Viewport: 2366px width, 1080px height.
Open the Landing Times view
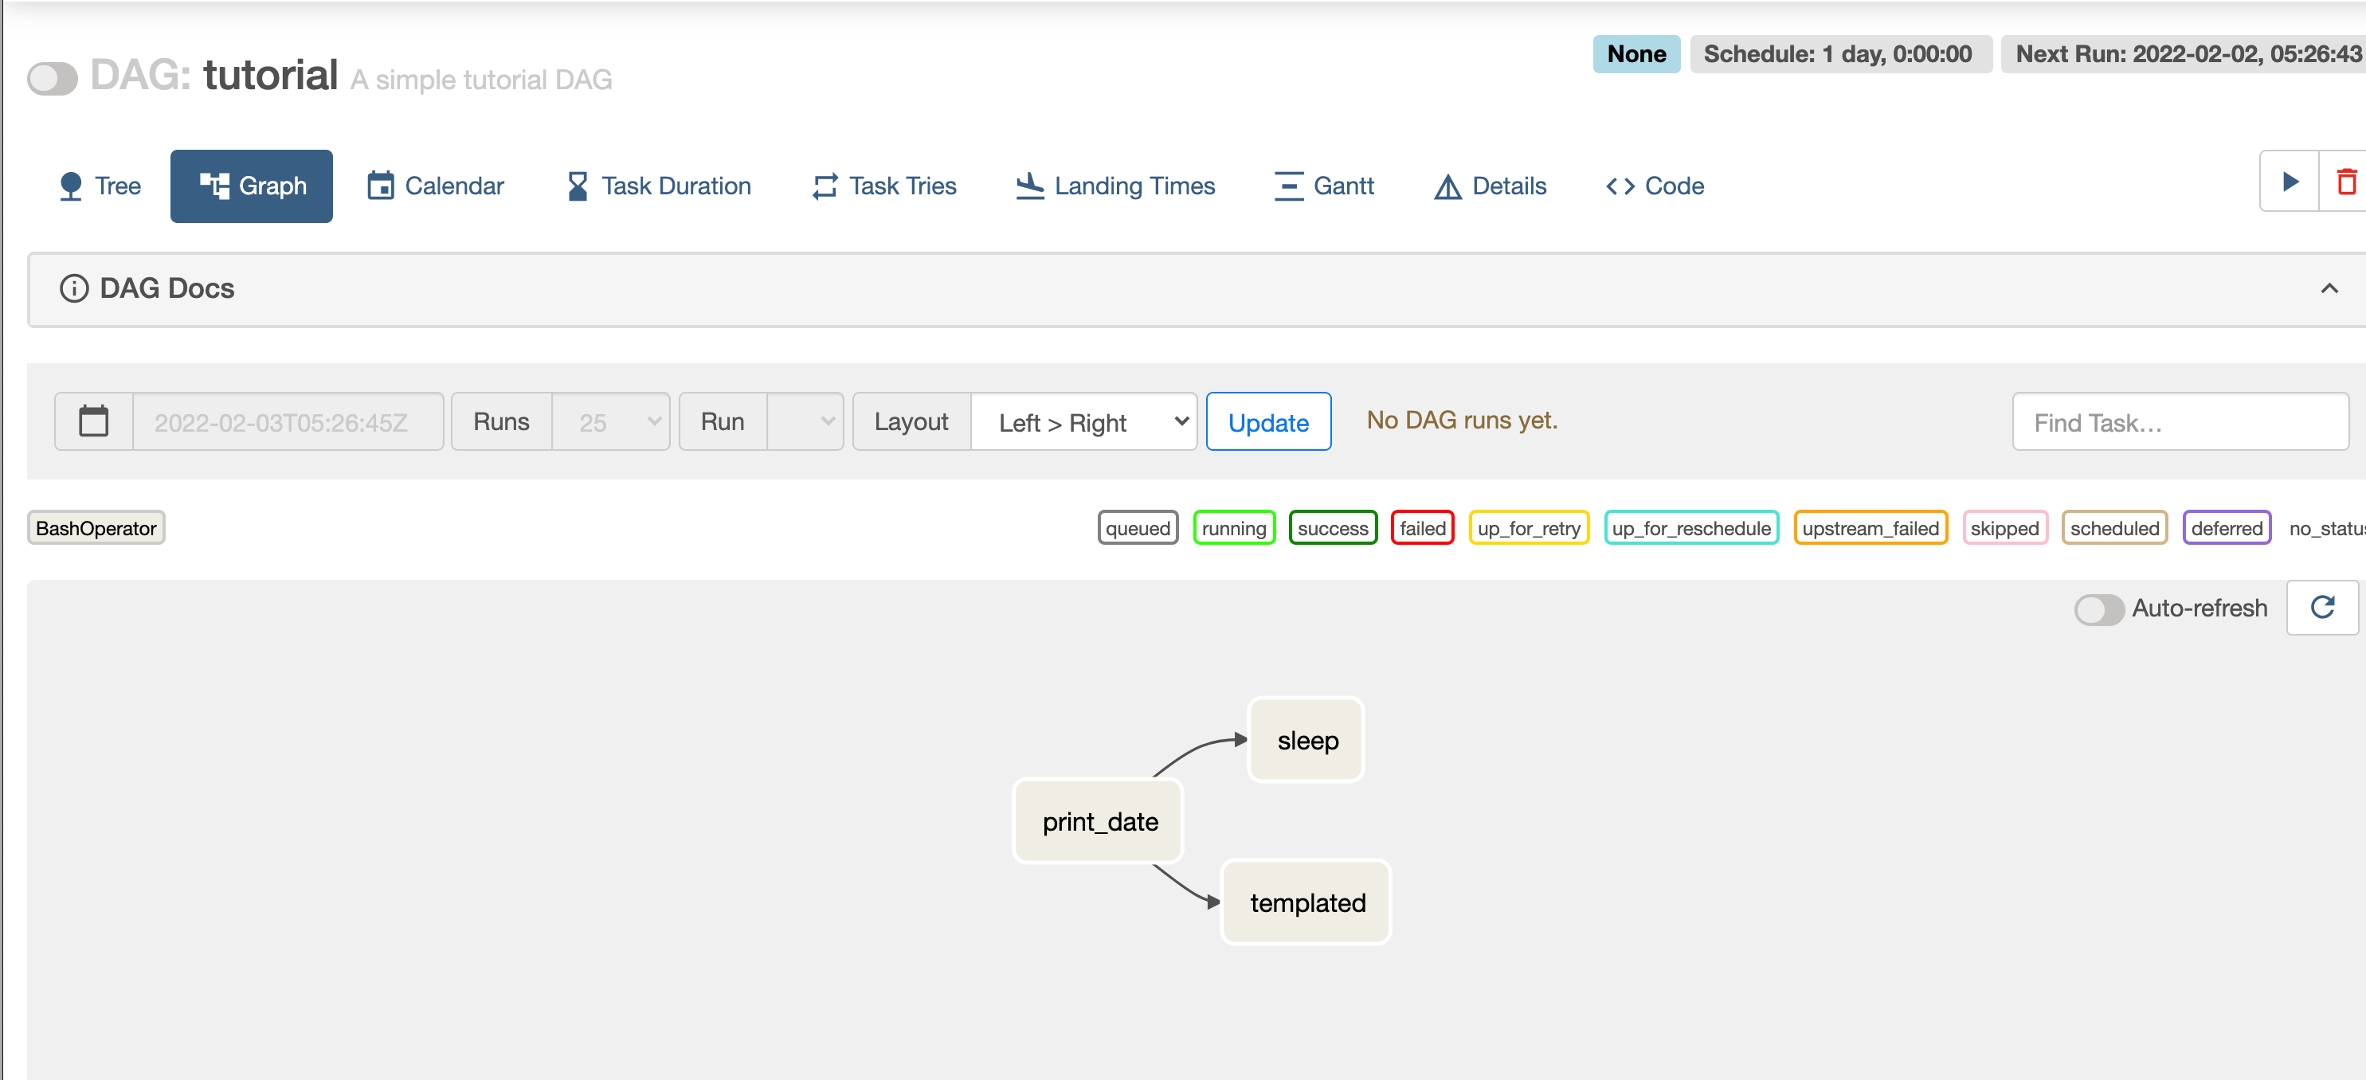tap(1115, 186)
